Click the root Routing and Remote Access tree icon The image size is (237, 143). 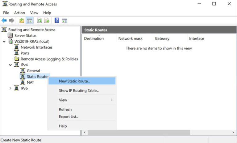pos(4,30)
